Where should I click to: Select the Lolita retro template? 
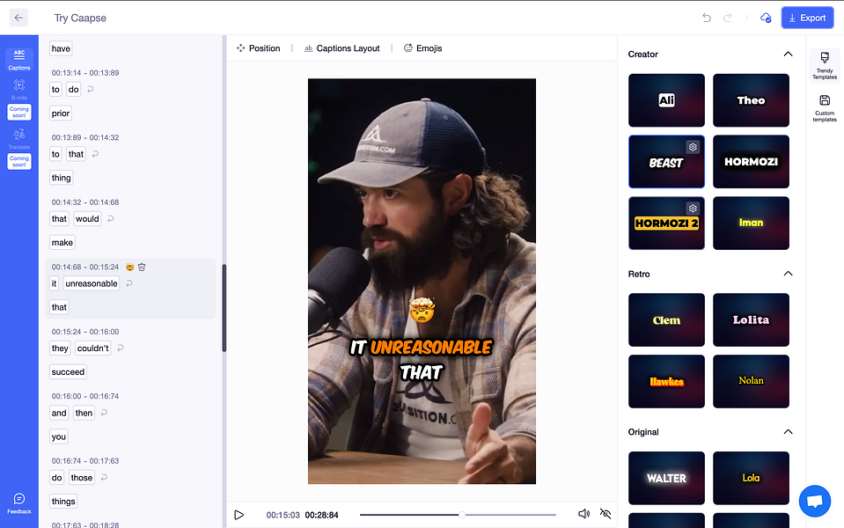(751, 319)
